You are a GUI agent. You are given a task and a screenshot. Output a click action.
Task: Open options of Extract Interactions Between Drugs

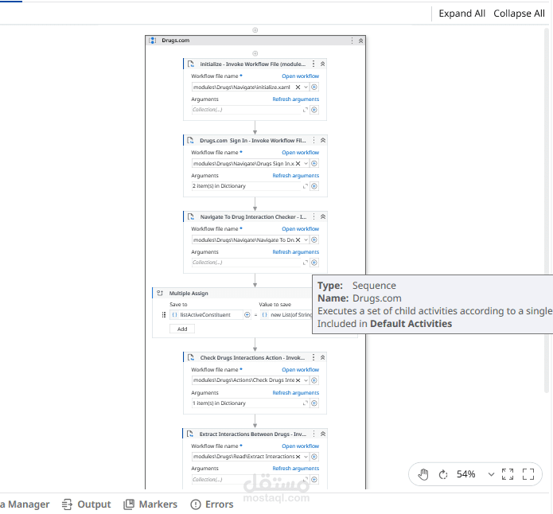pos(313,434)
